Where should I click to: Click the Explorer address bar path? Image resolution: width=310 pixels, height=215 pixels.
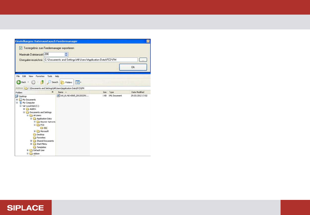point(87,88)
